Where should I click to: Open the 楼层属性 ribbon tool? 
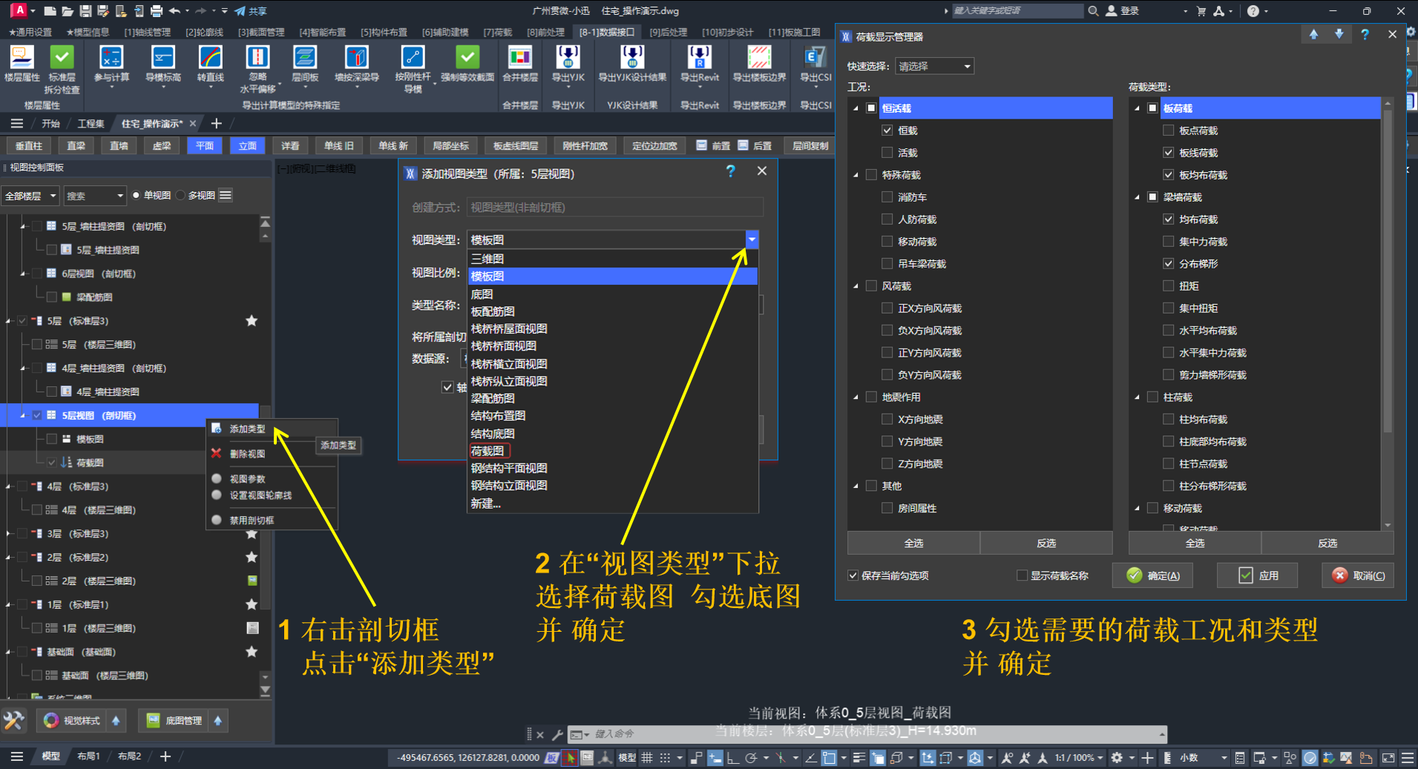click(x=22, y=63)
